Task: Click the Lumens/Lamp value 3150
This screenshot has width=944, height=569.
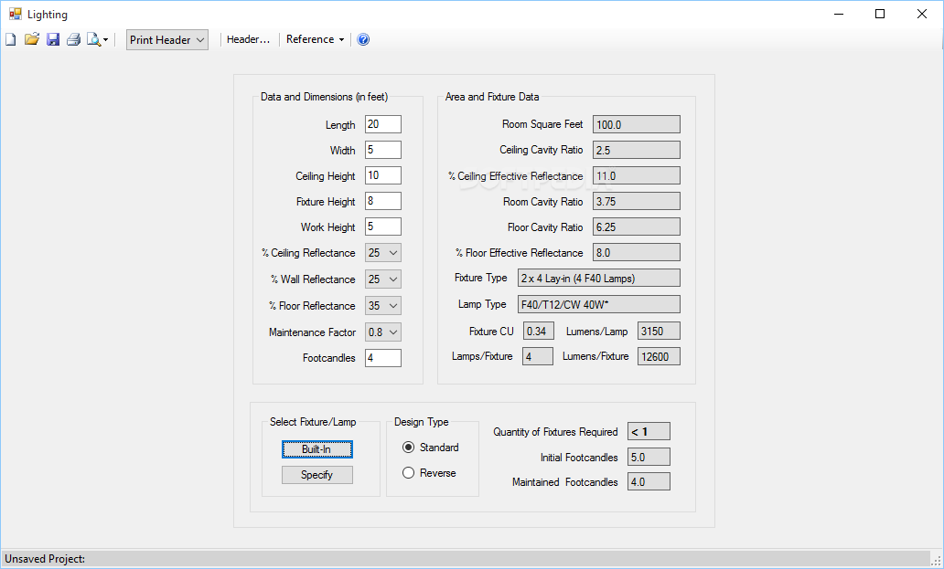Action: tap(659, 331)
